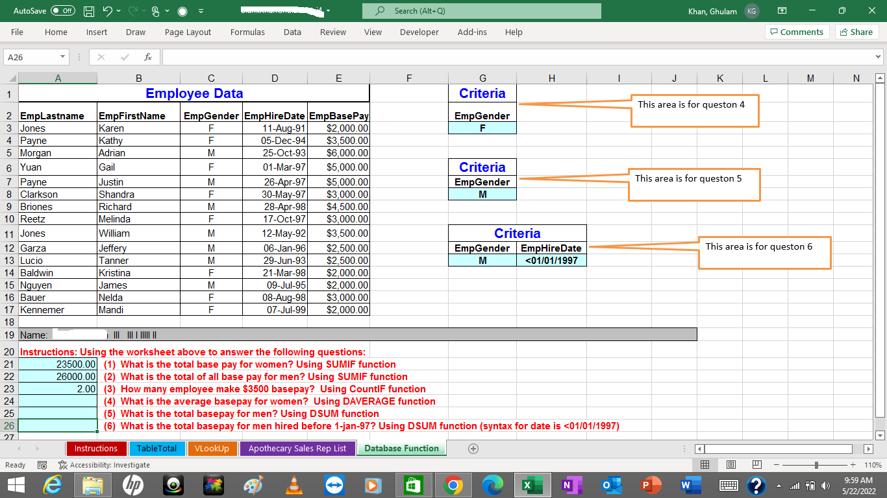Click the Undo icon

(108, 11)
